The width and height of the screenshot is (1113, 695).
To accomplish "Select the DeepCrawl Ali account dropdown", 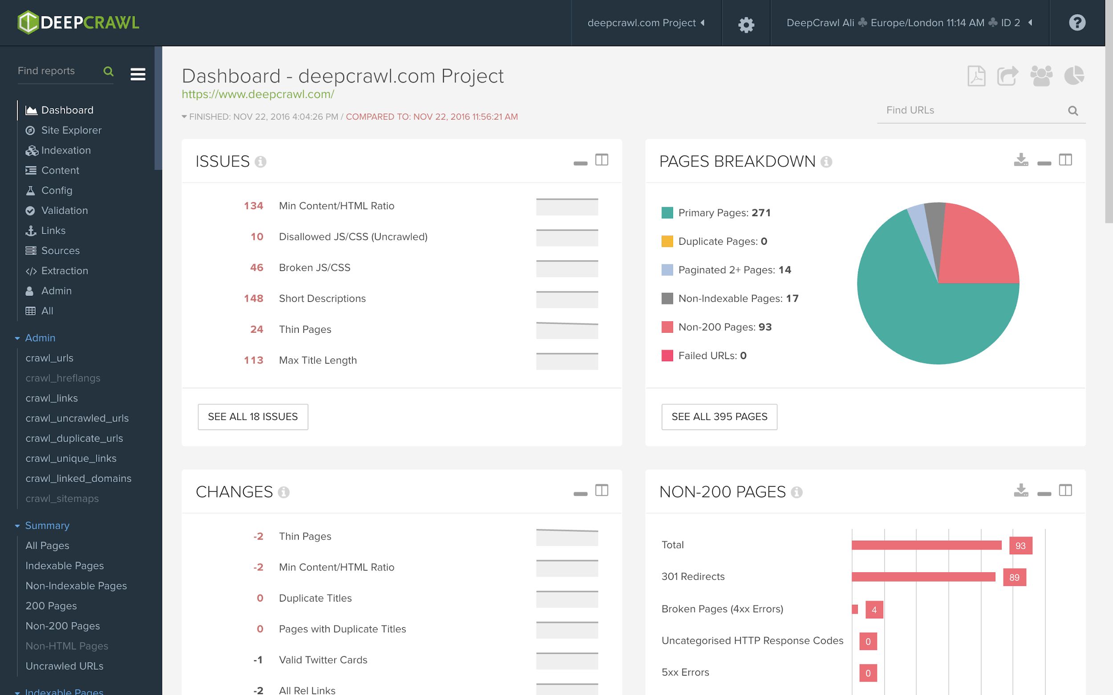I will pos(906,22).
